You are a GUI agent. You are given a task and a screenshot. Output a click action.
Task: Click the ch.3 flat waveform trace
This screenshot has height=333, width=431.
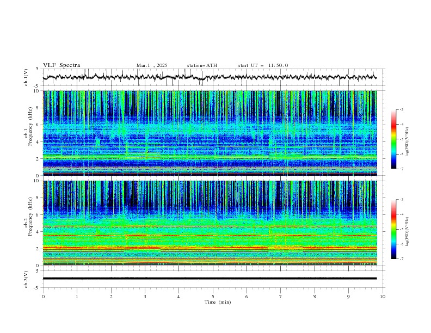coord(210,279)
